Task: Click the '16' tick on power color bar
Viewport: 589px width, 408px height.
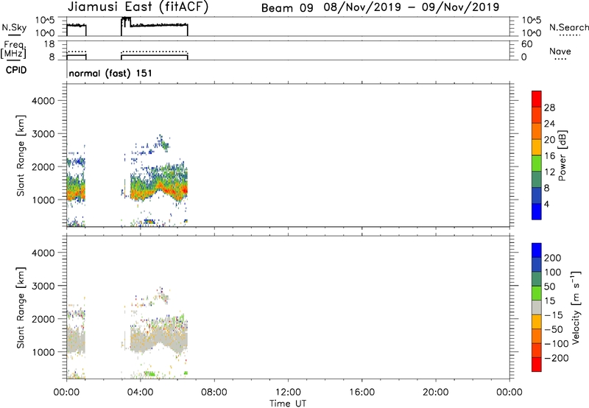Action: tap(549, 156)
